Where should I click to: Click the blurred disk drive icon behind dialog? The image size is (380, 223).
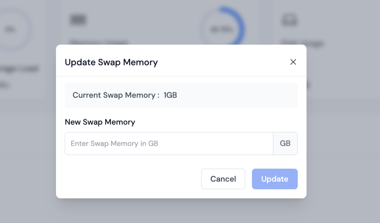pyautogui.click(x=289, y=20)
